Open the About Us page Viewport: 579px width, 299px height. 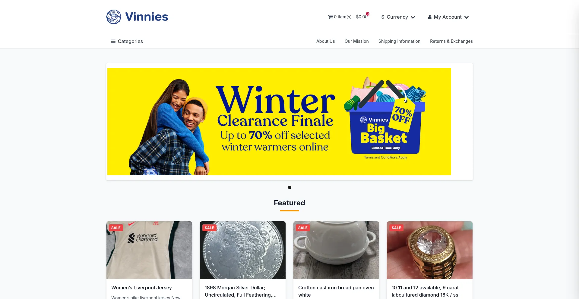click(326, 41)
